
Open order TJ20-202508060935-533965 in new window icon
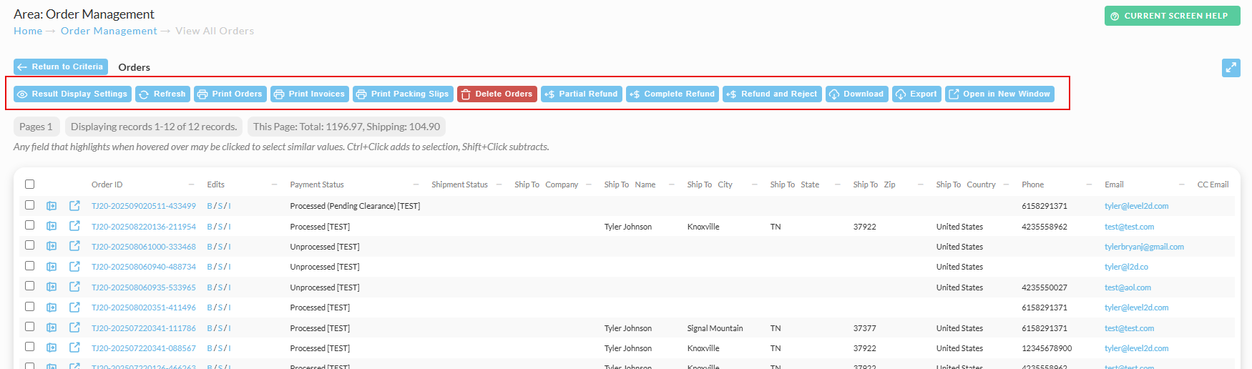click(74, 287)
